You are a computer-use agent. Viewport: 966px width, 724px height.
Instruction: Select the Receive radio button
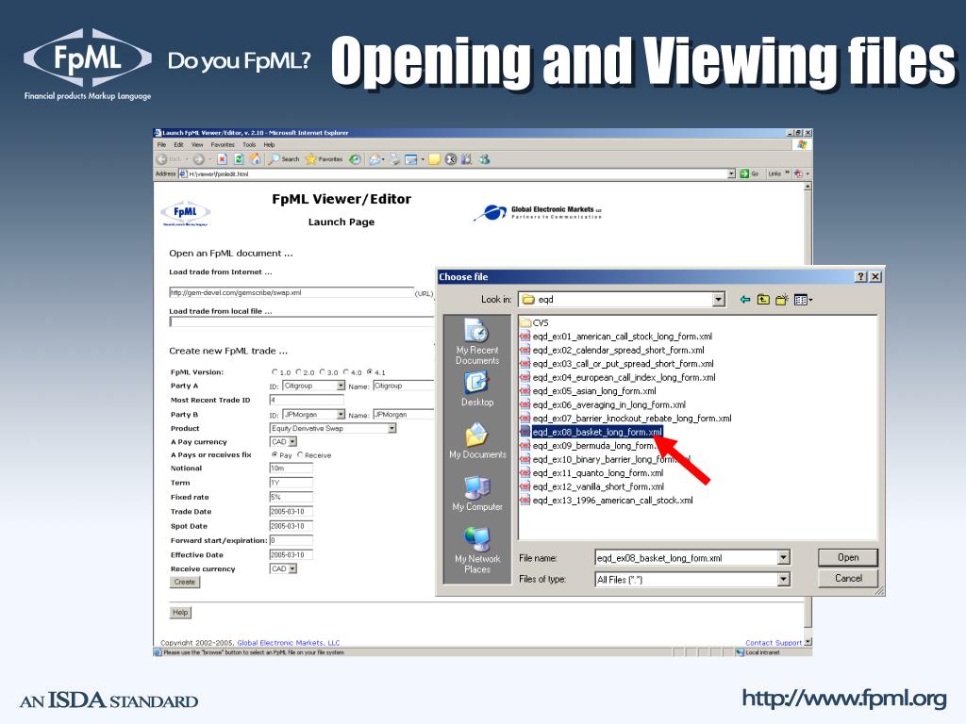301,454
